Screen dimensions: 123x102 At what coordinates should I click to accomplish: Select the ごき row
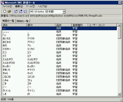pos(59,84)
